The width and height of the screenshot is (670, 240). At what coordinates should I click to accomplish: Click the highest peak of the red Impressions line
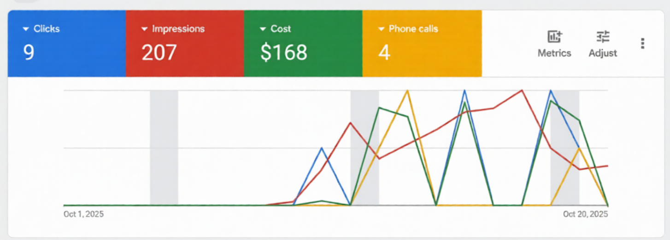[x=522, y=91]
